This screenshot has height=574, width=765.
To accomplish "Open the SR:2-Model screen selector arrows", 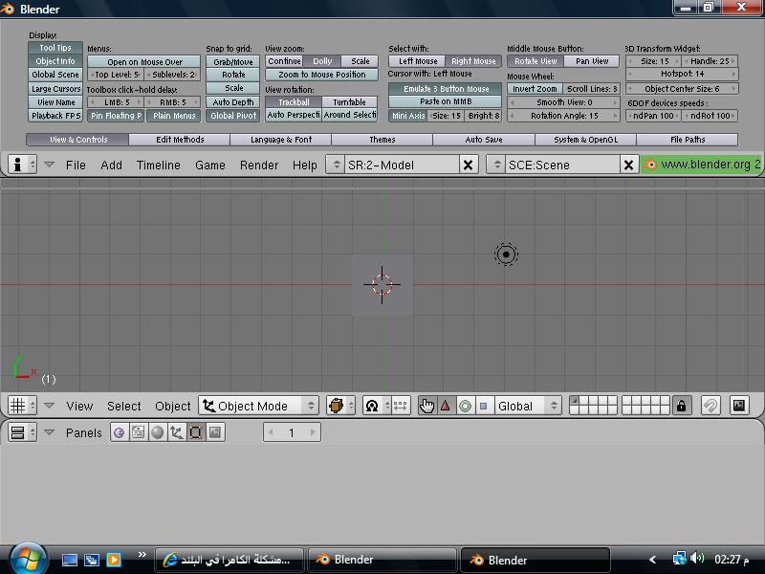I will [x=336, y=165].
